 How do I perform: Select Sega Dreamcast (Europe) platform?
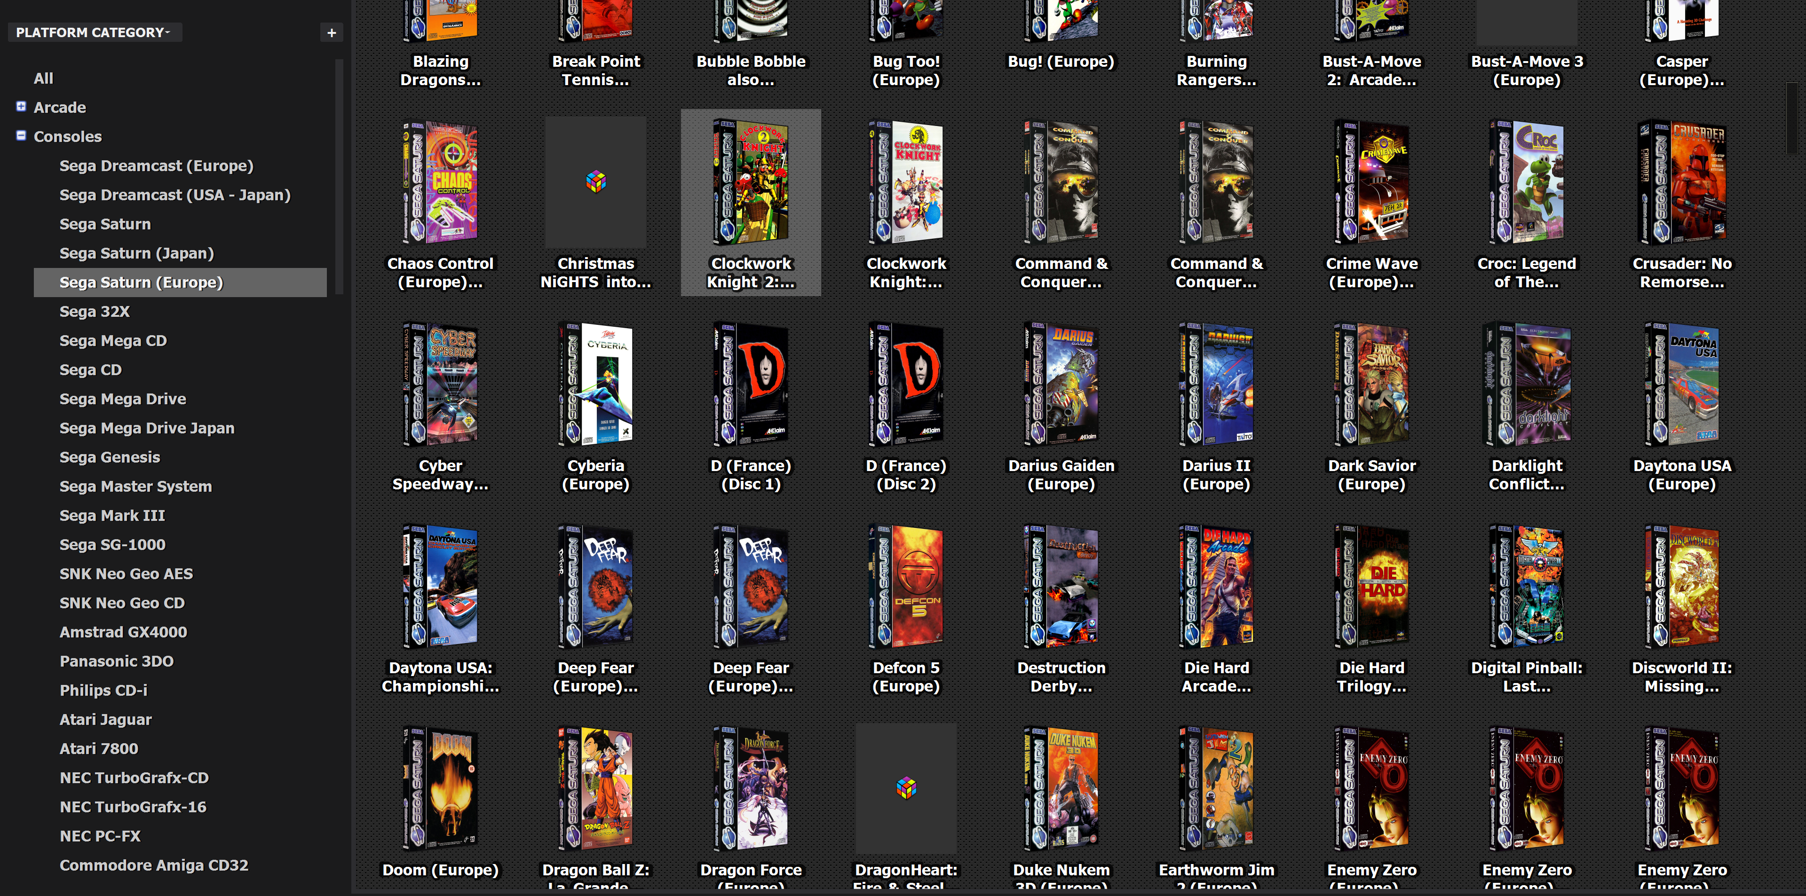click(156, 166)
